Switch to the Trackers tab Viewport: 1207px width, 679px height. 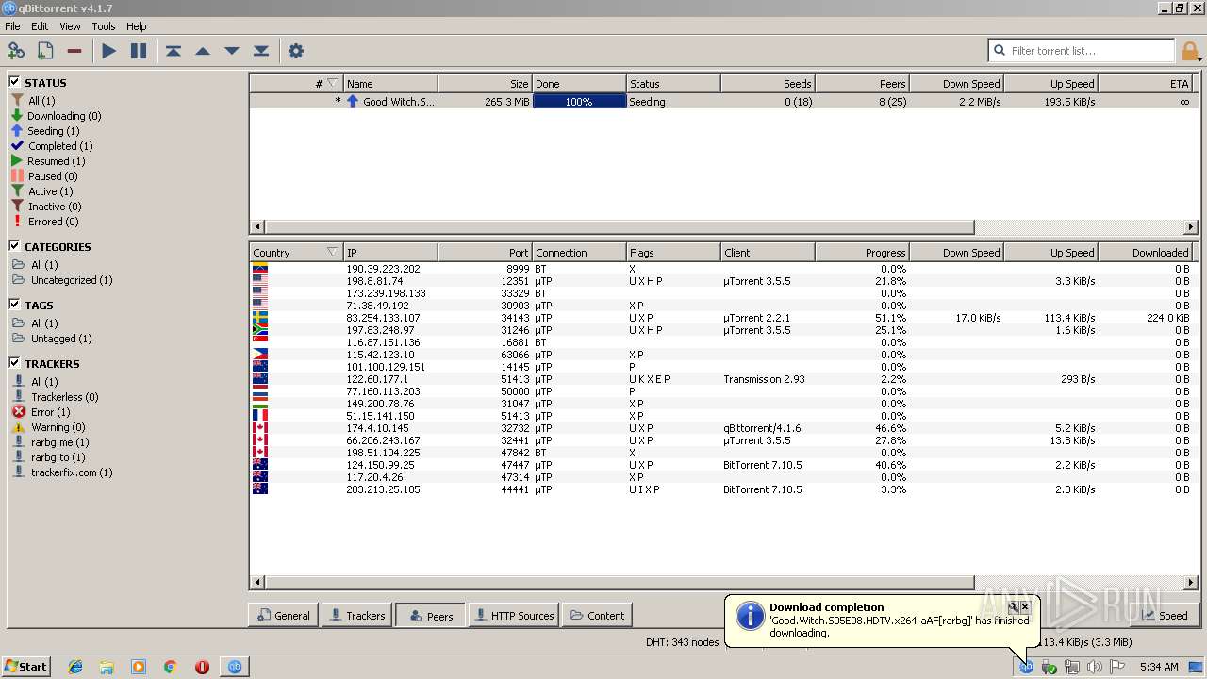356,616
